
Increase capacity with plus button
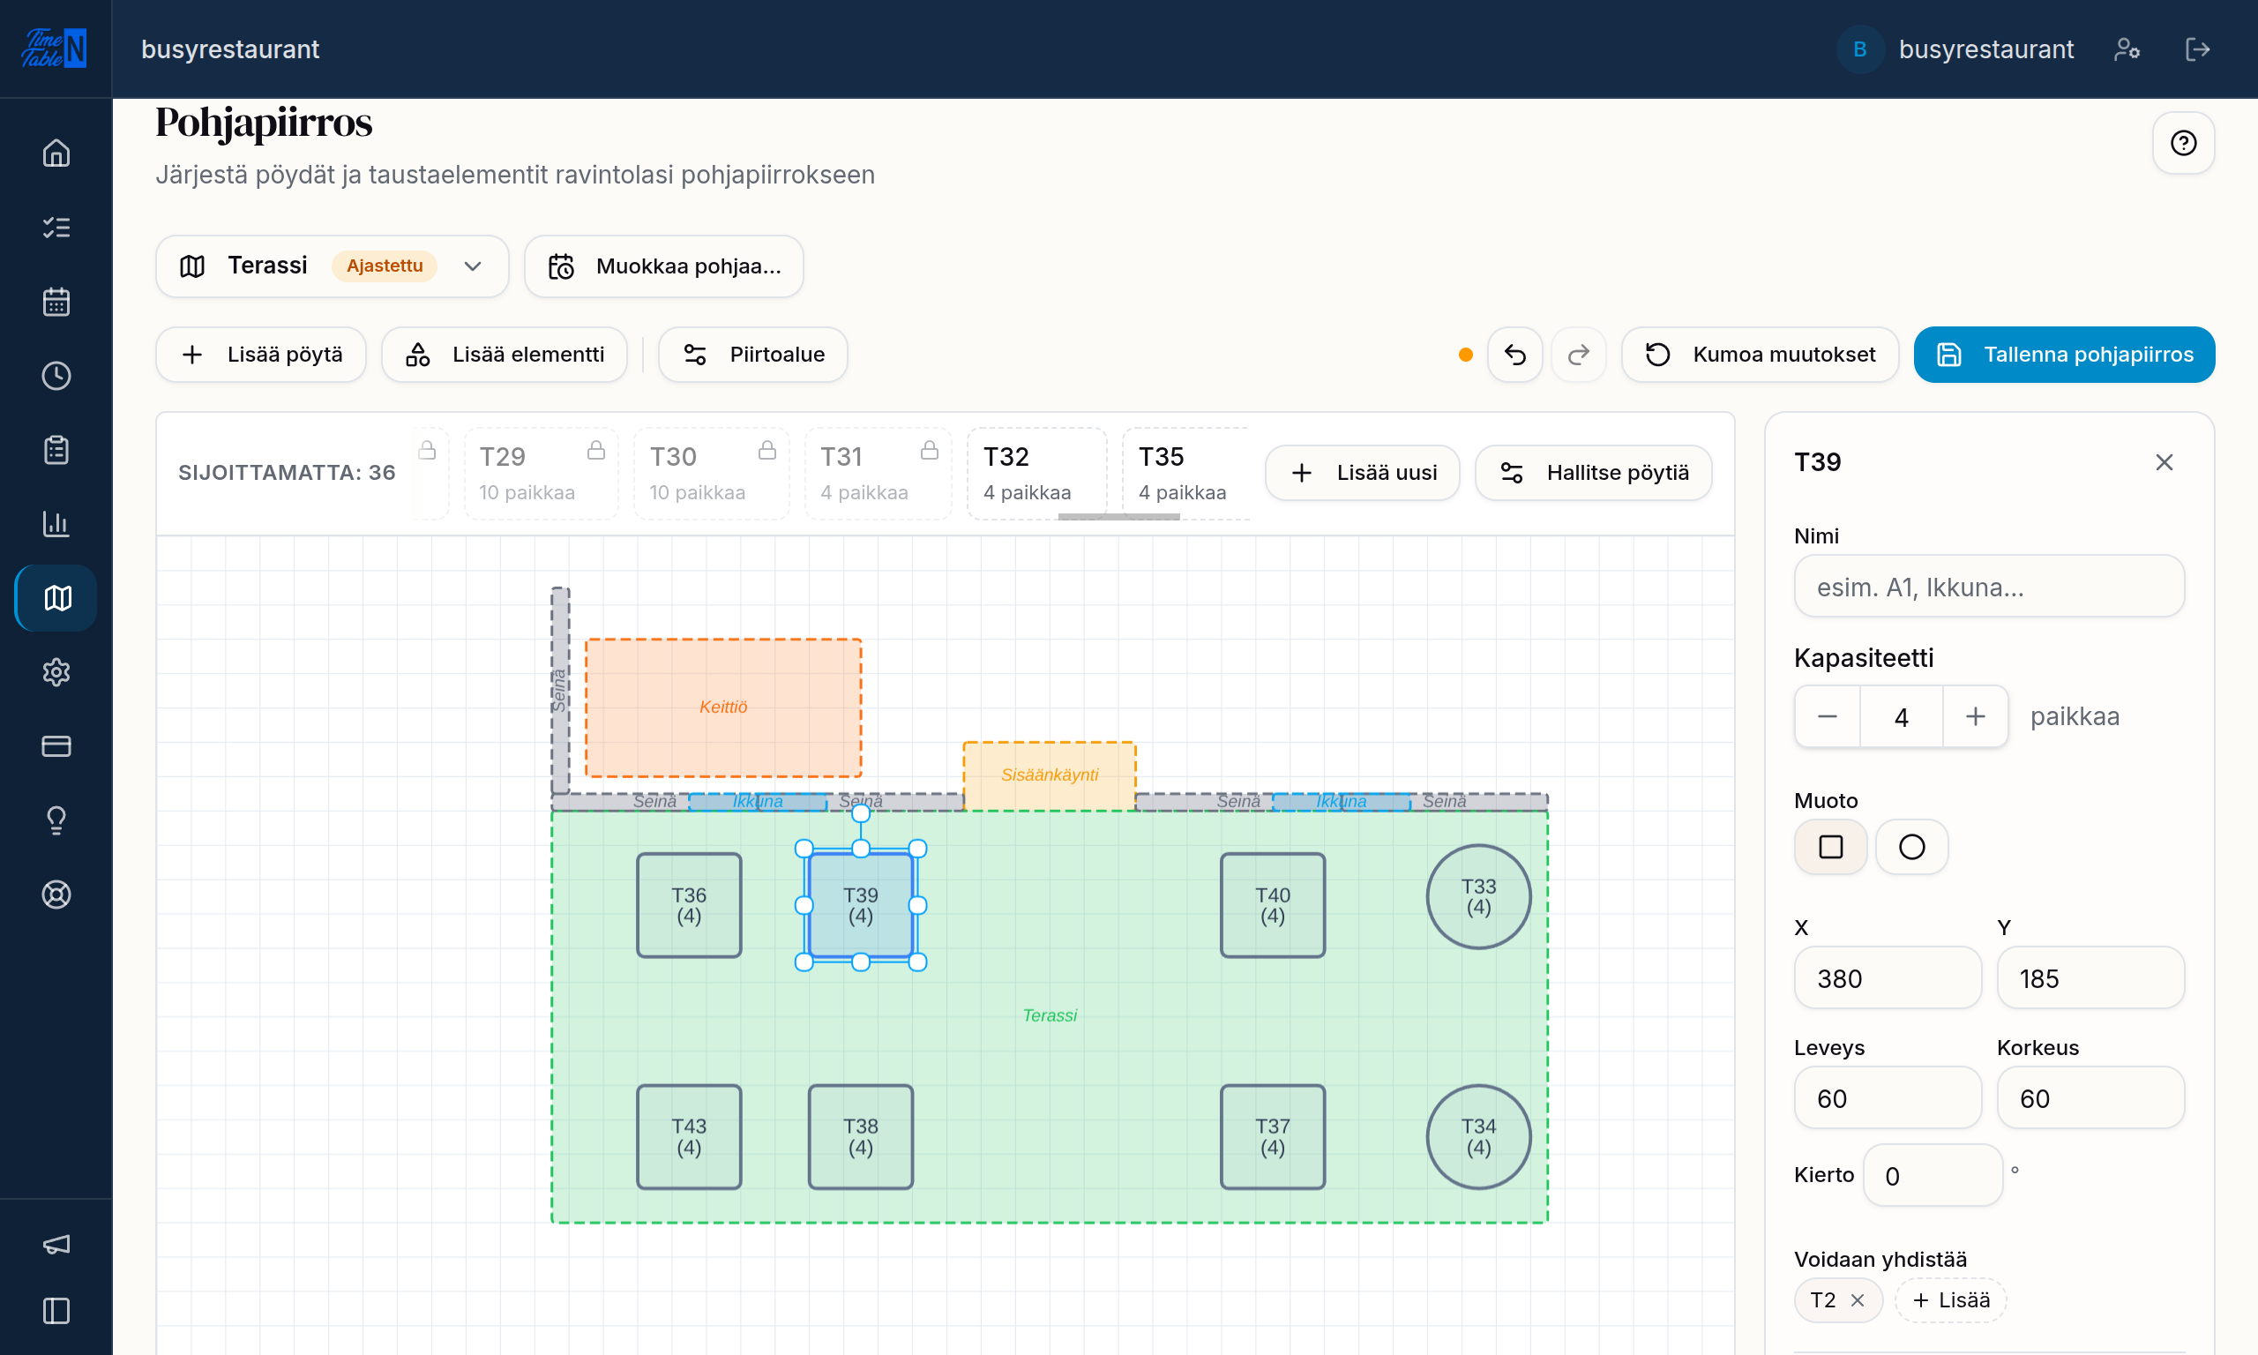point(1975,717)
